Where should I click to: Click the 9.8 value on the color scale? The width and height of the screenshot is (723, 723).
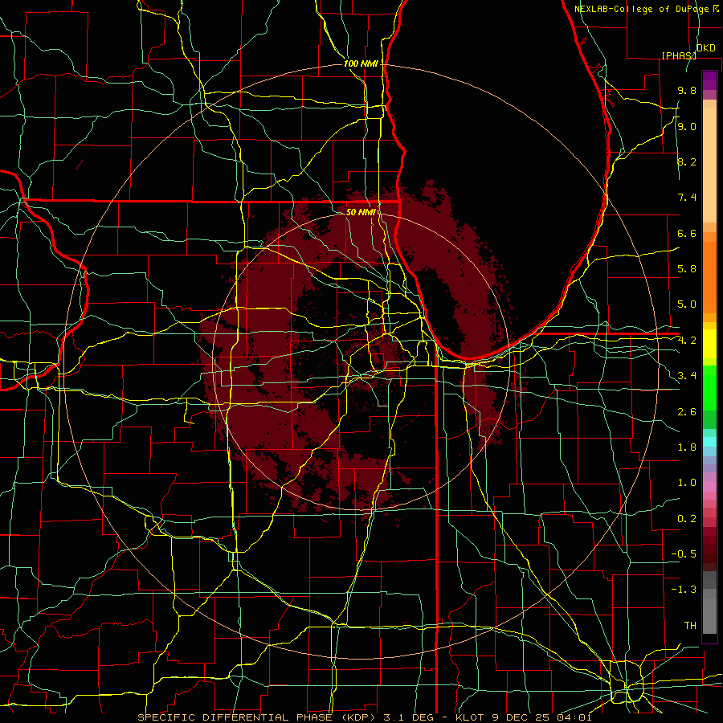[687, 90]
